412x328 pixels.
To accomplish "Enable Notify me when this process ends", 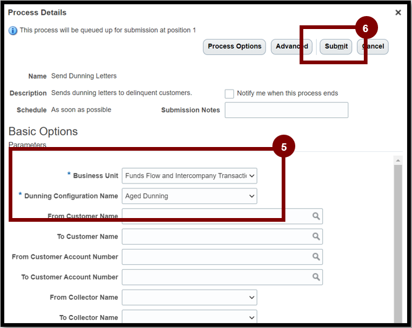I will (229, 93).
